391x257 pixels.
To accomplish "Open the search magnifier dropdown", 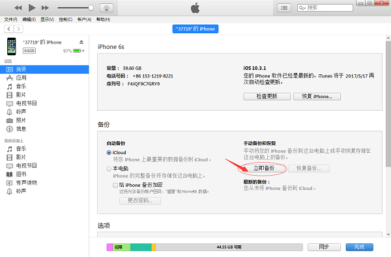I will (x=302, y=8).
